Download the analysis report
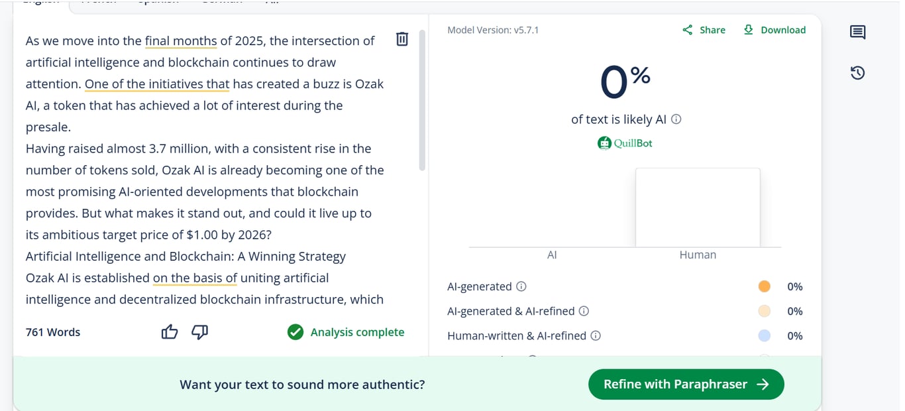The width and height of the screenshot is (905, 411). (774, 30)
